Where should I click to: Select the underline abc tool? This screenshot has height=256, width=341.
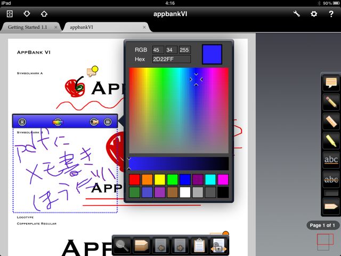coord(331,160)
